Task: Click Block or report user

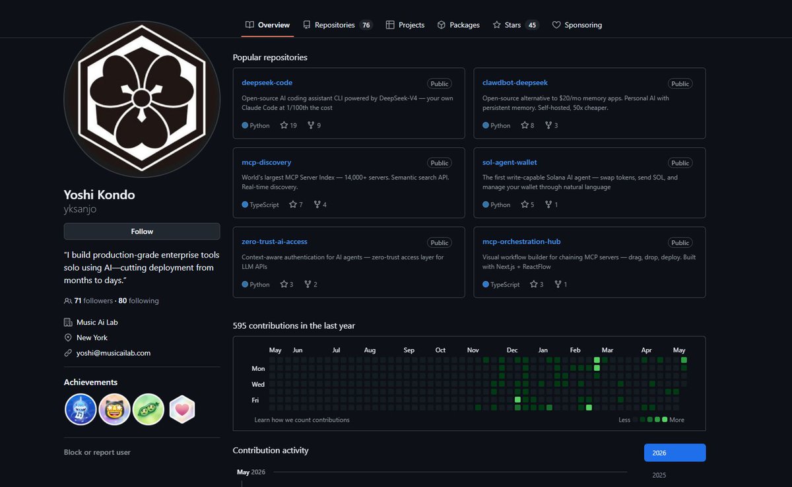Action: 97,453
